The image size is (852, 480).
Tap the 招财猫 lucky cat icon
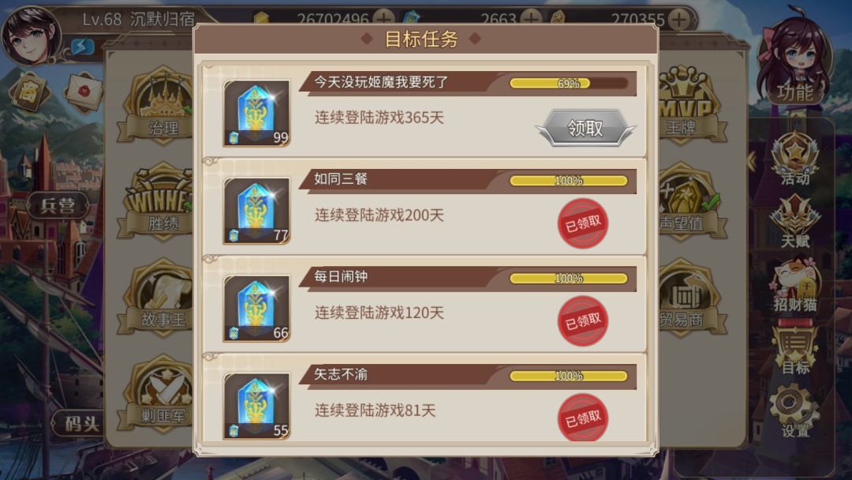click(x=795, y=285)
